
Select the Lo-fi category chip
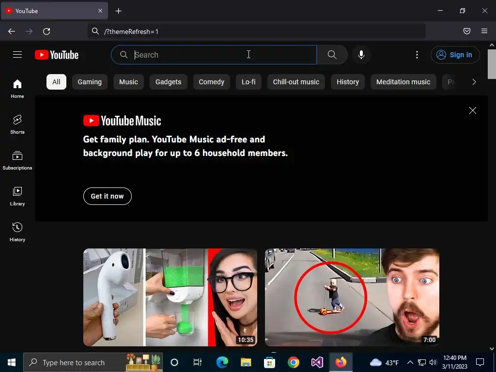coord(248,82)
